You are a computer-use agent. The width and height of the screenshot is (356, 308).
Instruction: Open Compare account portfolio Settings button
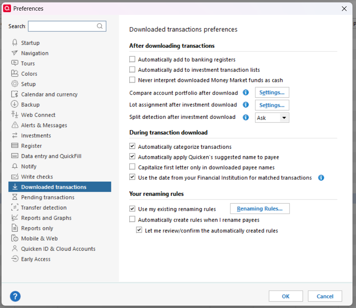coord(272,92)
